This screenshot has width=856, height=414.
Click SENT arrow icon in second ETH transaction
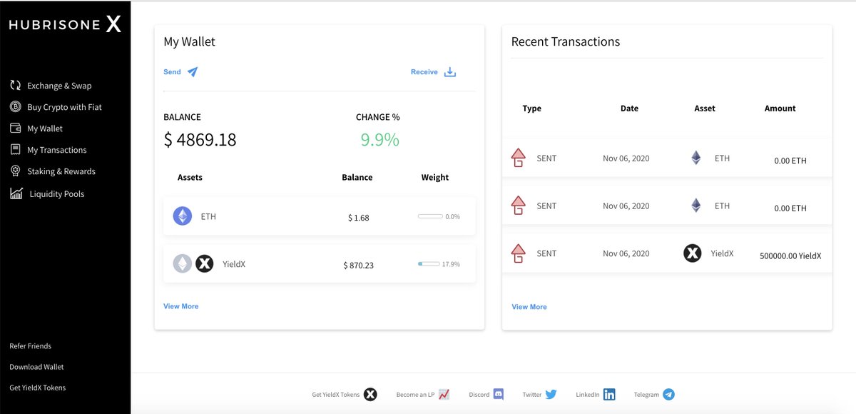click(519, 206)
